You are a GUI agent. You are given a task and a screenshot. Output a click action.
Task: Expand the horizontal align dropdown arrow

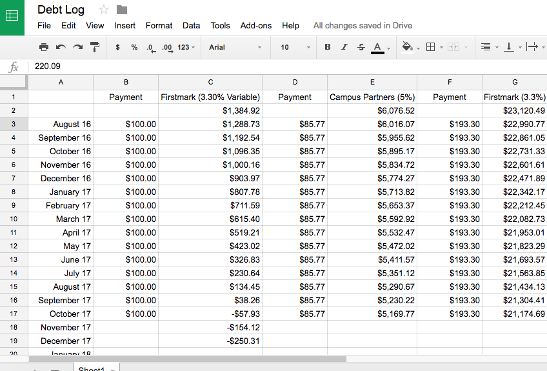point(497,48)
